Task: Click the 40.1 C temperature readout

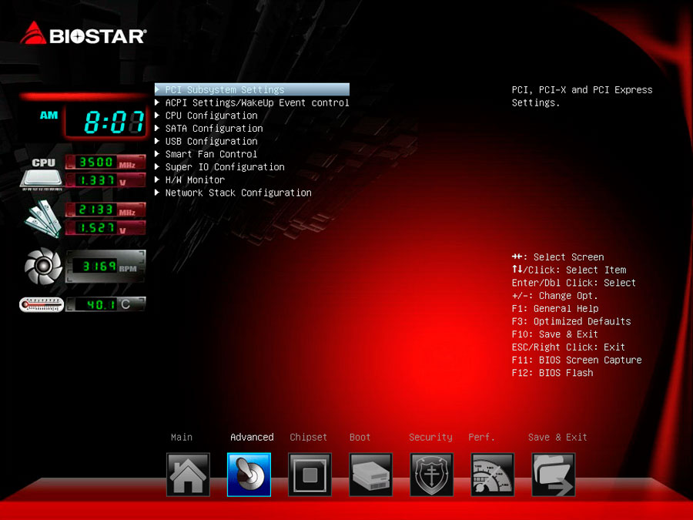Action: pos(105,304)
